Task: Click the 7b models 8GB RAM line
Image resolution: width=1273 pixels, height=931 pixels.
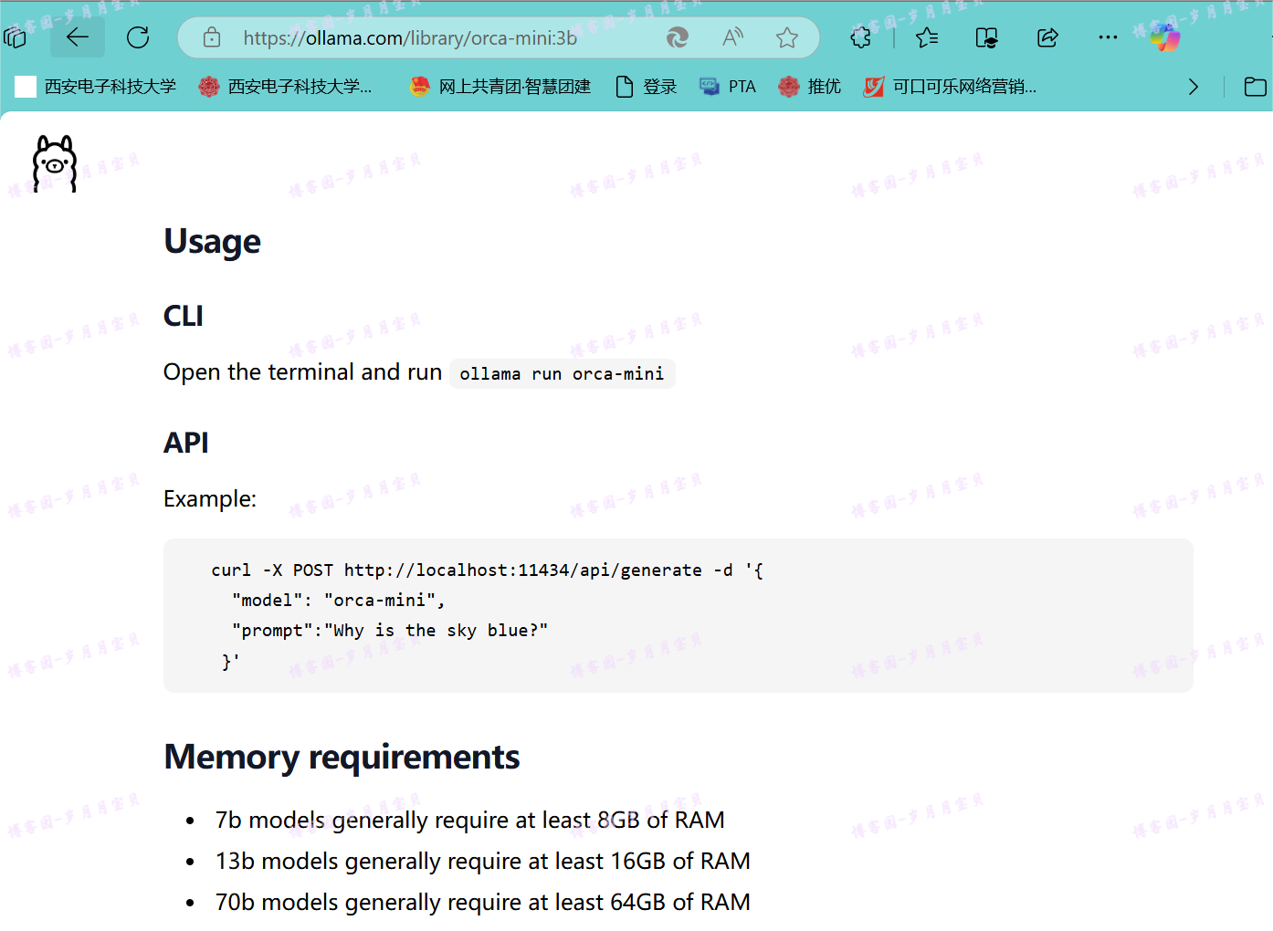Action: [x=470, y=820]
